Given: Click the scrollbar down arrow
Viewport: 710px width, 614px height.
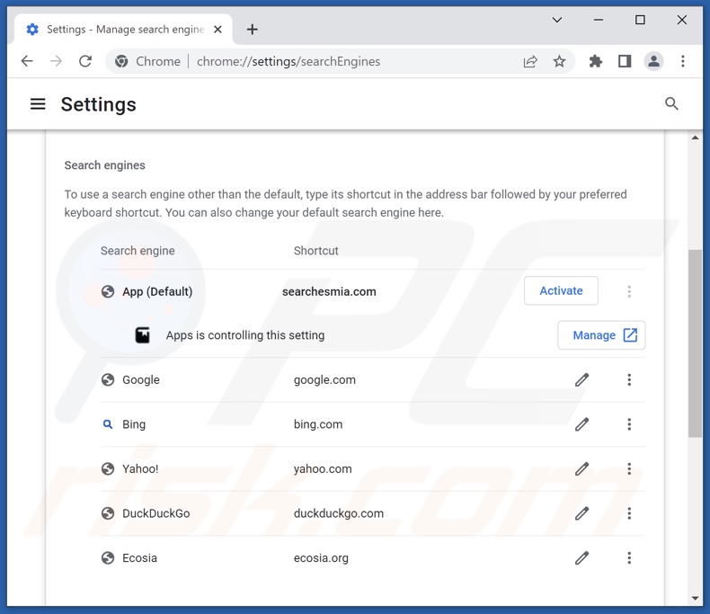Looking at the screenshot, I should 695,598.
